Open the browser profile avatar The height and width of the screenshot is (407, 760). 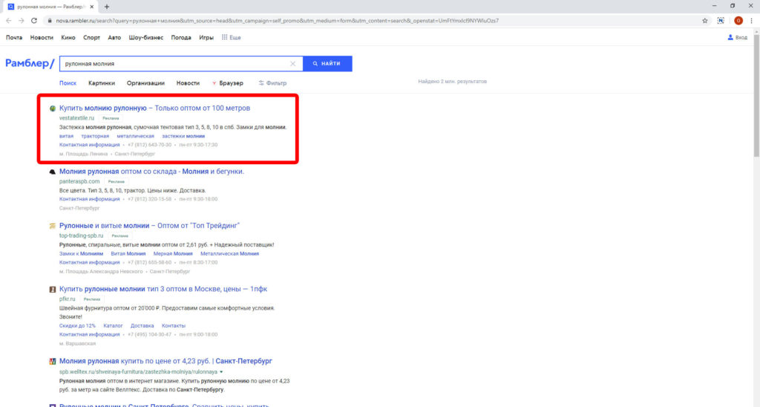[x=738, y=21]
